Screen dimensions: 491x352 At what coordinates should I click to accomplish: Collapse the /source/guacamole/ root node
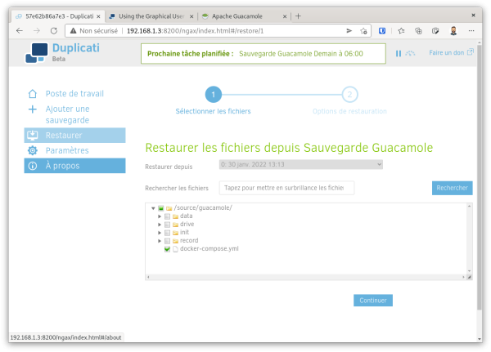point(153,207)
